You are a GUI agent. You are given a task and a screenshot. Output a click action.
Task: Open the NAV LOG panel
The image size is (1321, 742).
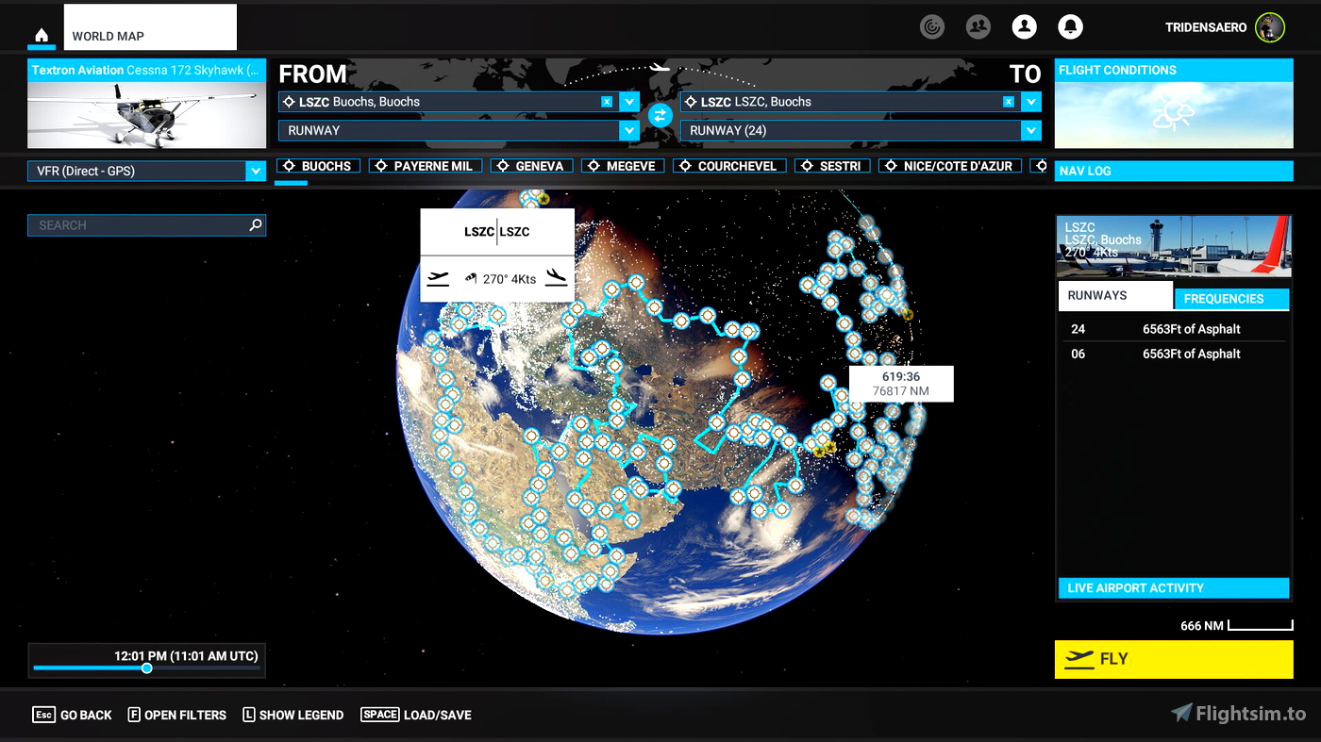1174,171
